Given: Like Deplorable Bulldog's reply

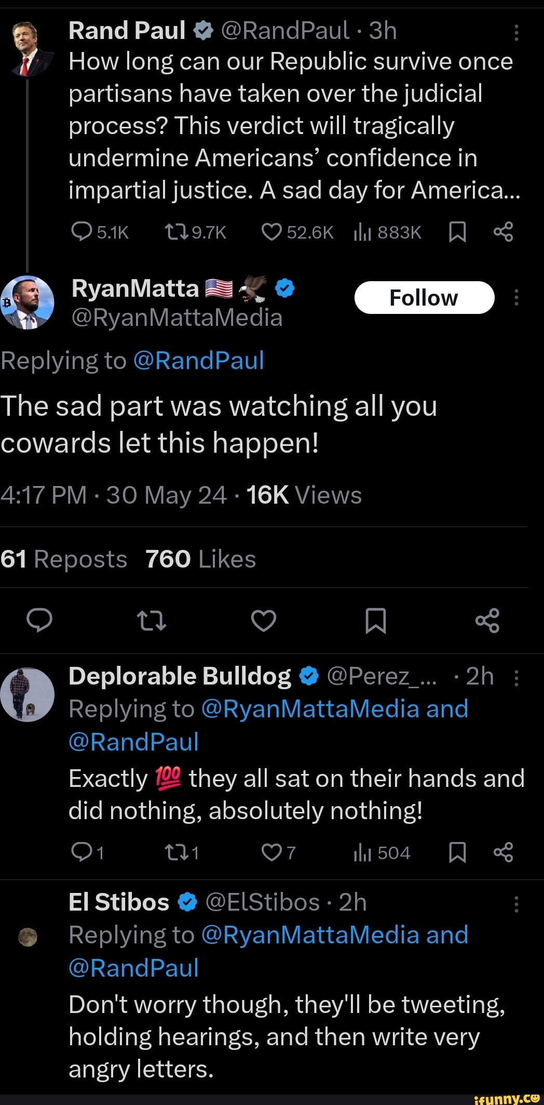Looking at the screenshot, I should 271,853.
